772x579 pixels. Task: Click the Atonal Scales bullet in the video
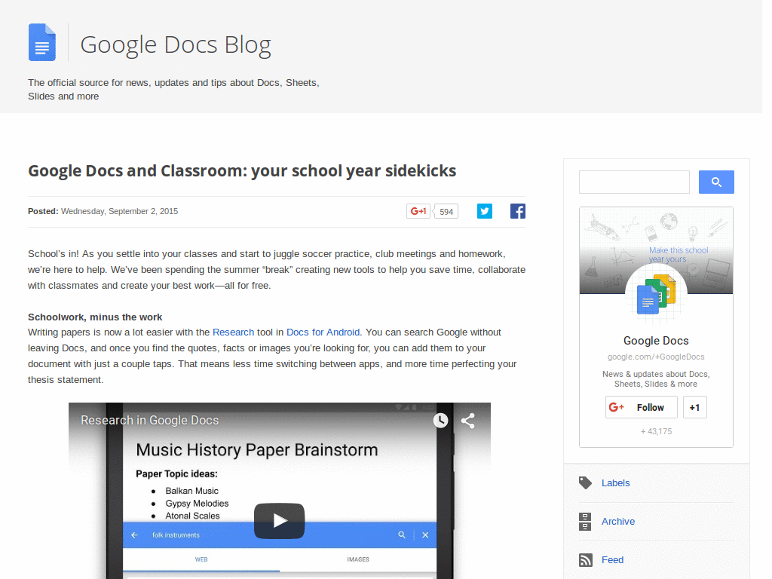pyautogui.click(x=192, y=516)
